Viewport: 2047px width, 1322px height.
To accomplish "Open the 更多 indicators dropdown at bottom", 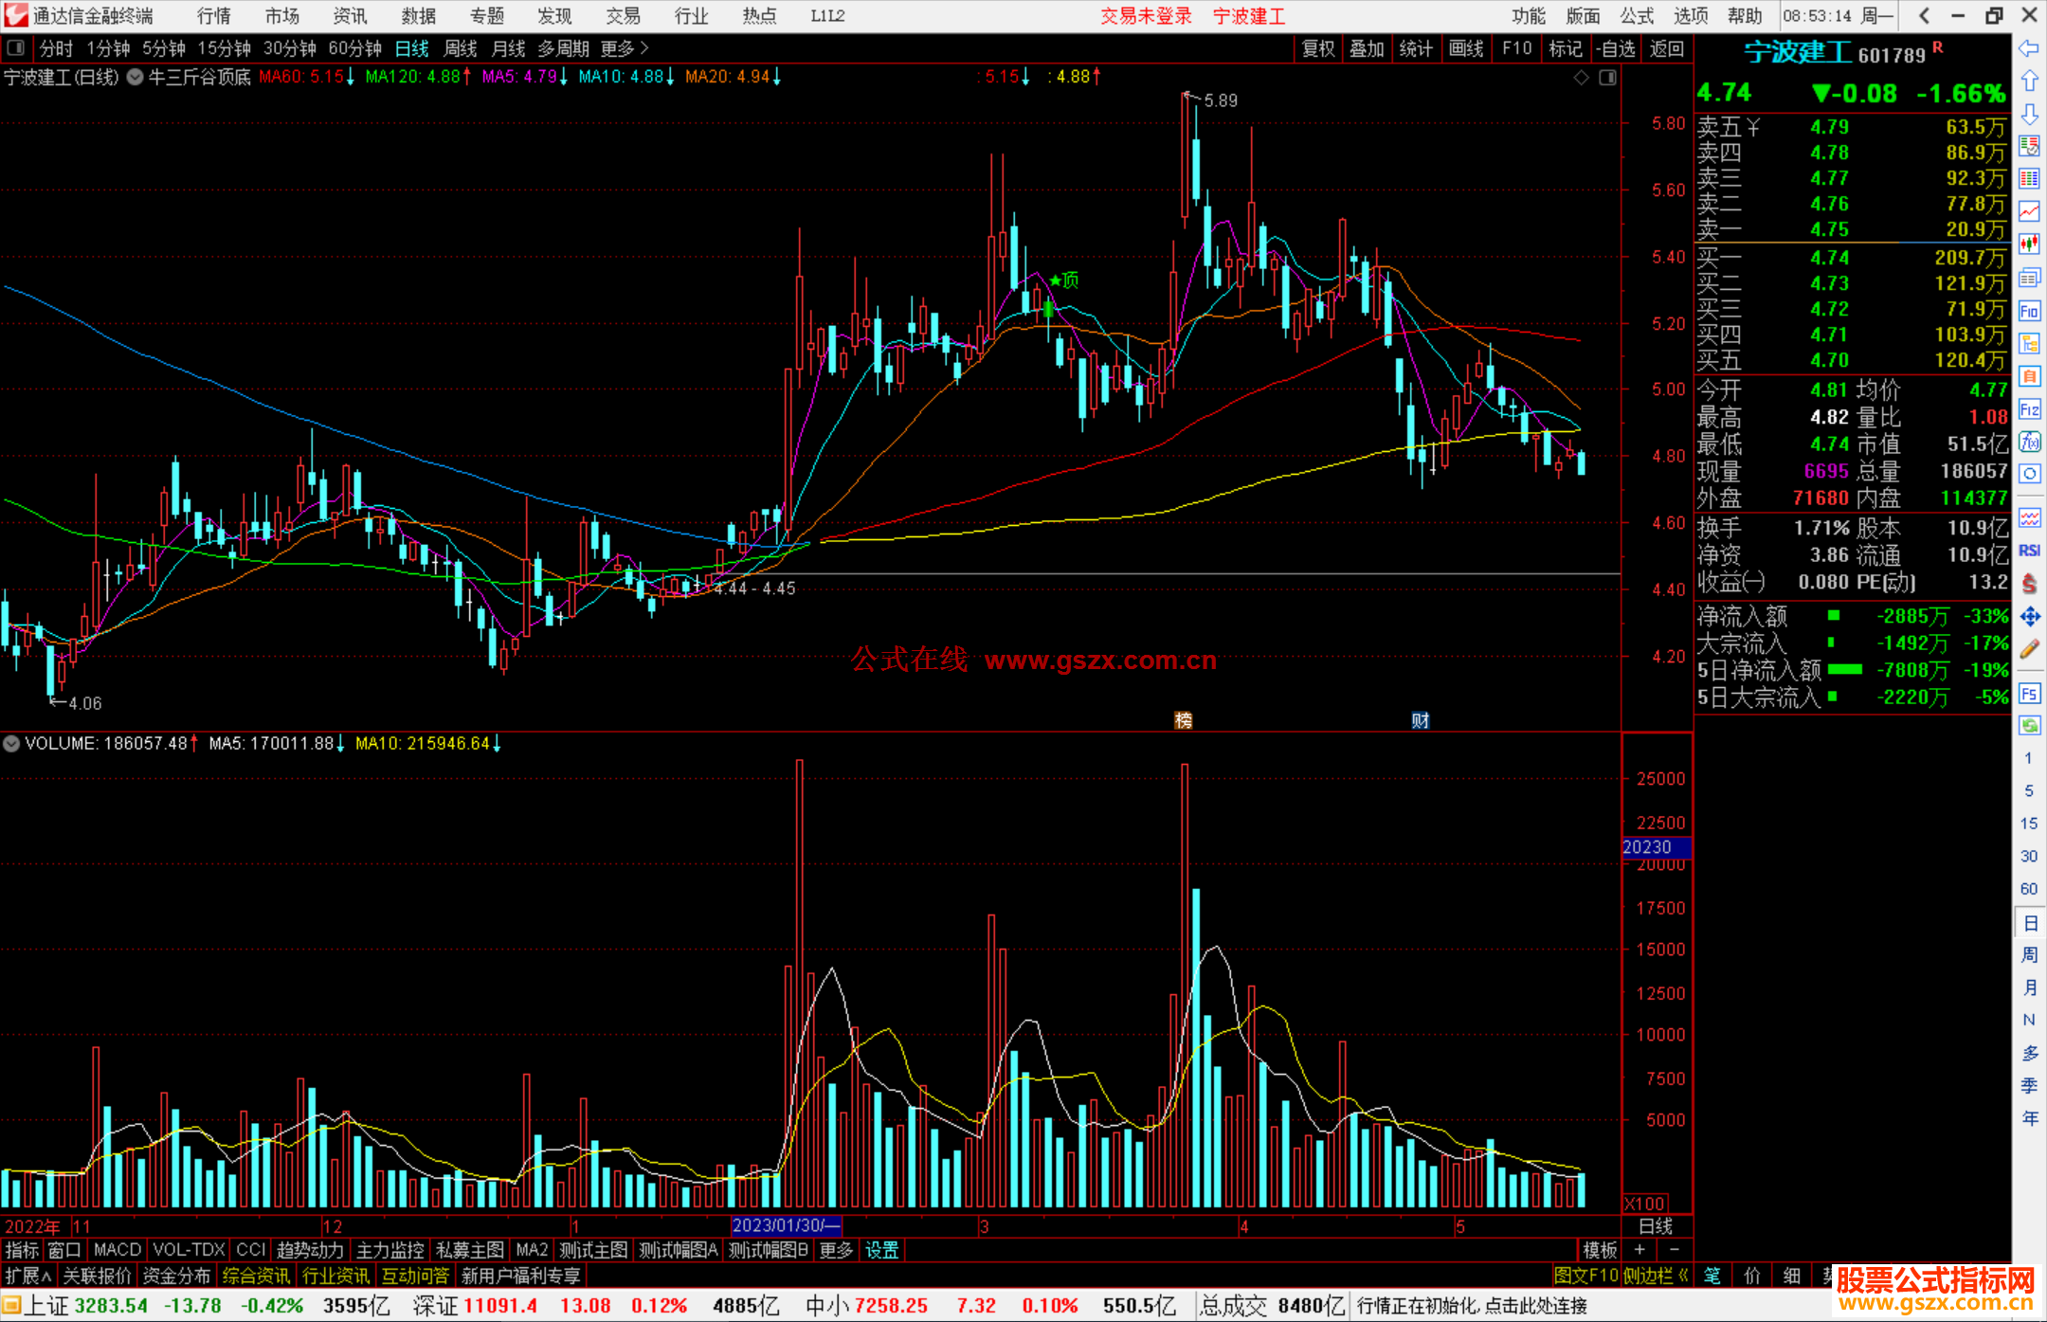I will [836, 1250].
